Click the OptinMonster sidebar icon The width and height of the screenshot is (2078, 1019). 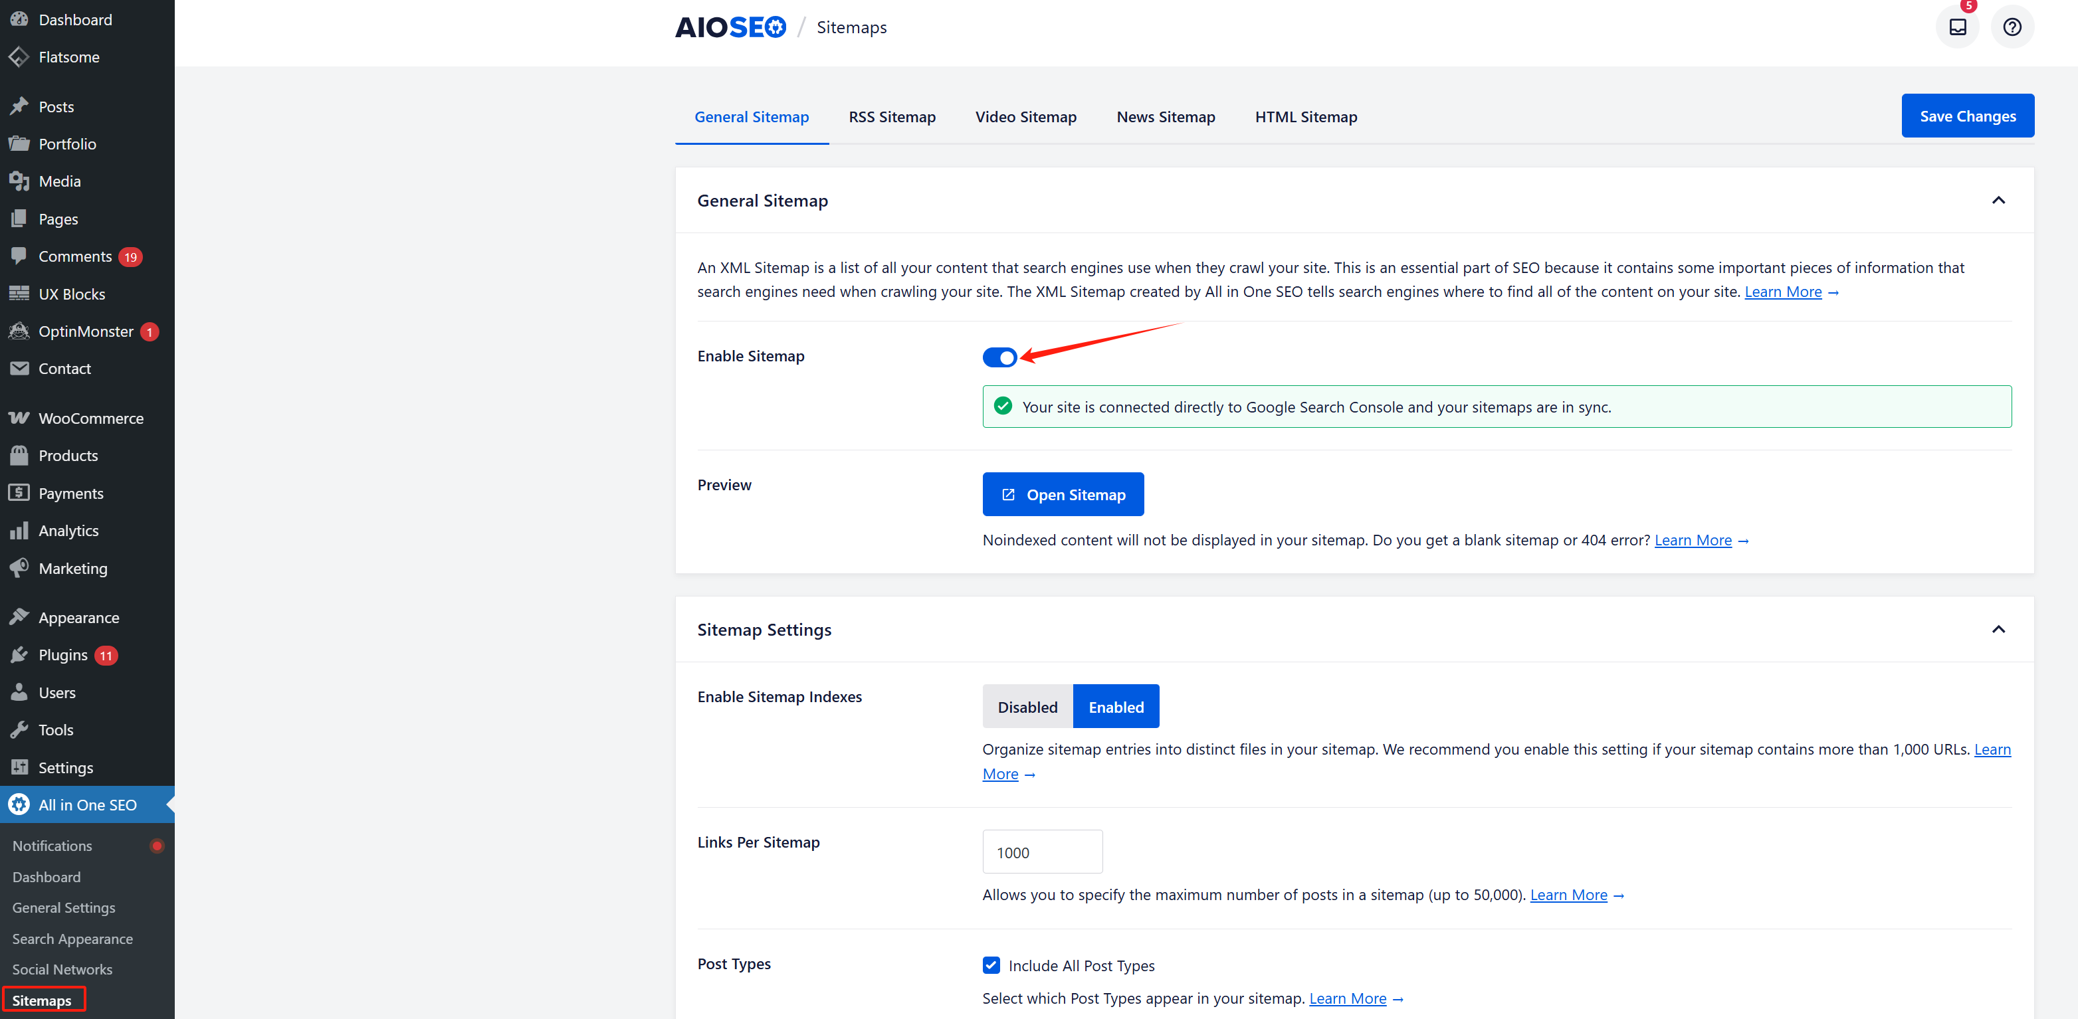pos(19,331)
